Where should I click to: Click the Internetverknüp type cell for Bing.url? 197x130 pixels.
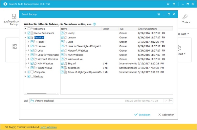(x=128, y=63)
